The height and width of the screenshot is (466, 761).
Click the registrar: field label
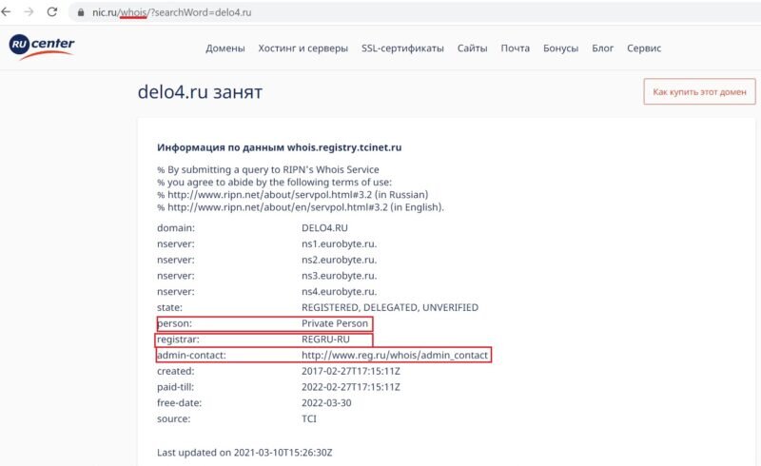tap(178, 340)
